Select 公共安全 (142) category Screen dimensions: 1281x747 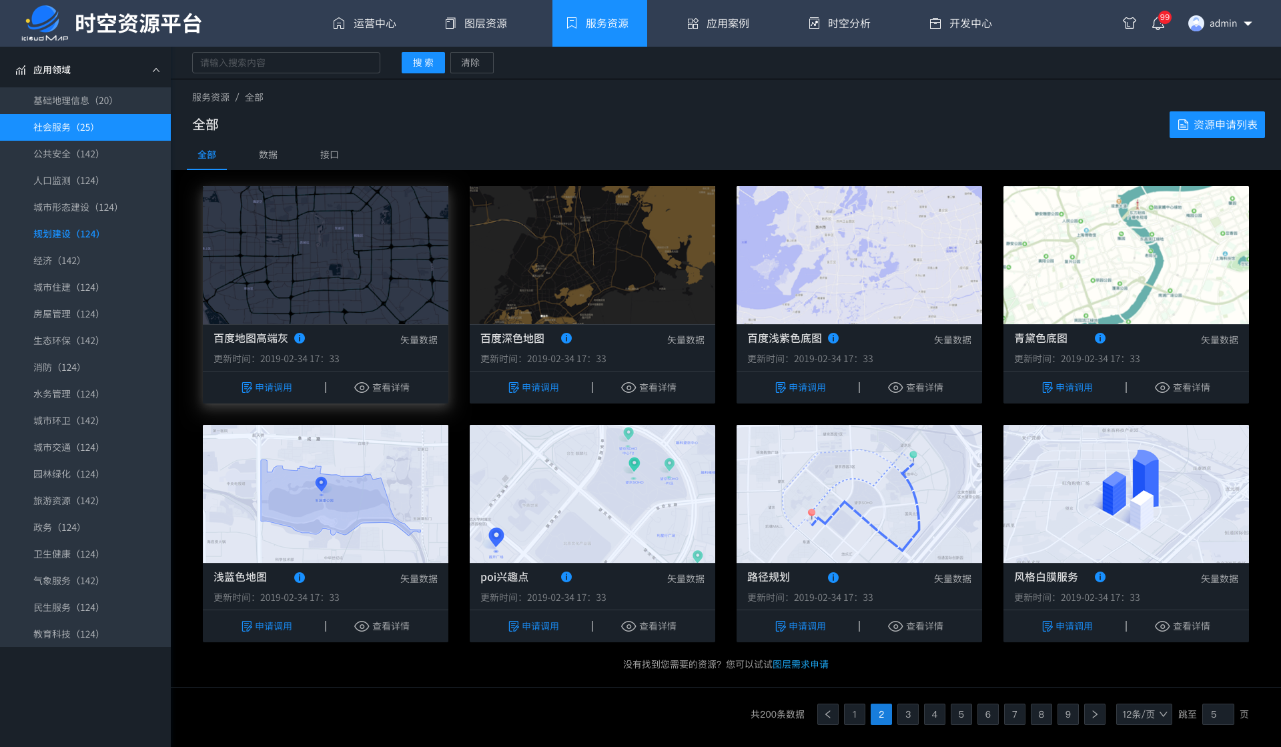[85, 154]
